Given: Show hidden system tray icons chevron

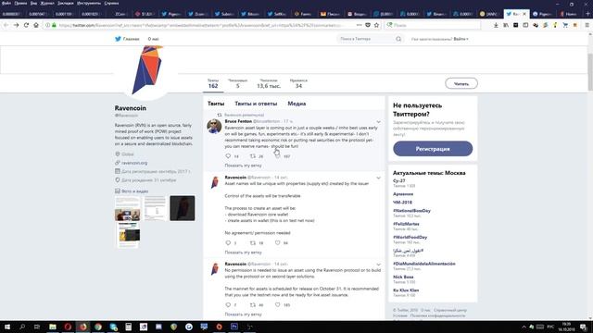Looking at the screenshot, I should tap(524, 327).
